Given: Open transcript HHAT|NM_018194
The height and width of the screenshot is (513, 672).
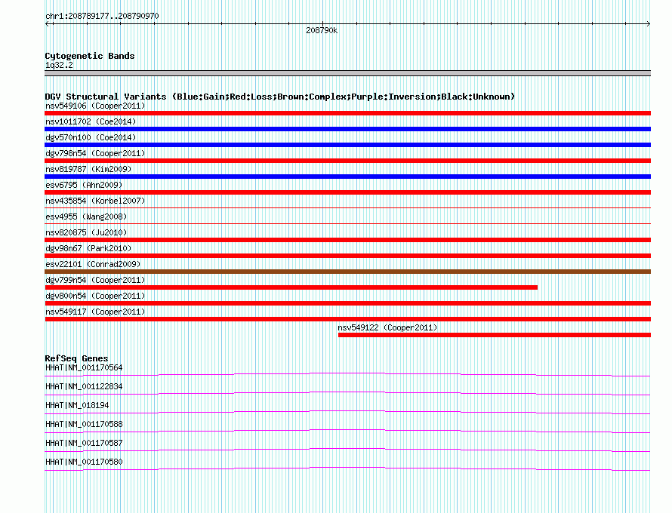Looking at the screenshot, I should click(77, 405).
